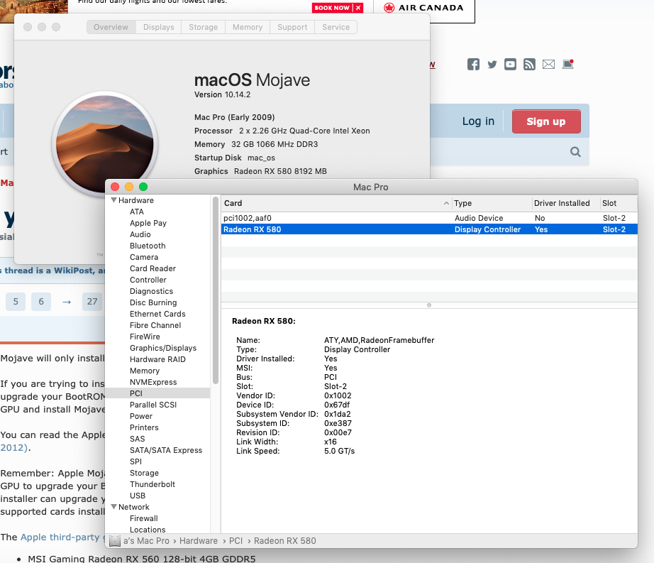Image resolution: width=654 pixels, height=563 pixels.
Task: Click the Slot column header
Action: click(x=619, y=203)
